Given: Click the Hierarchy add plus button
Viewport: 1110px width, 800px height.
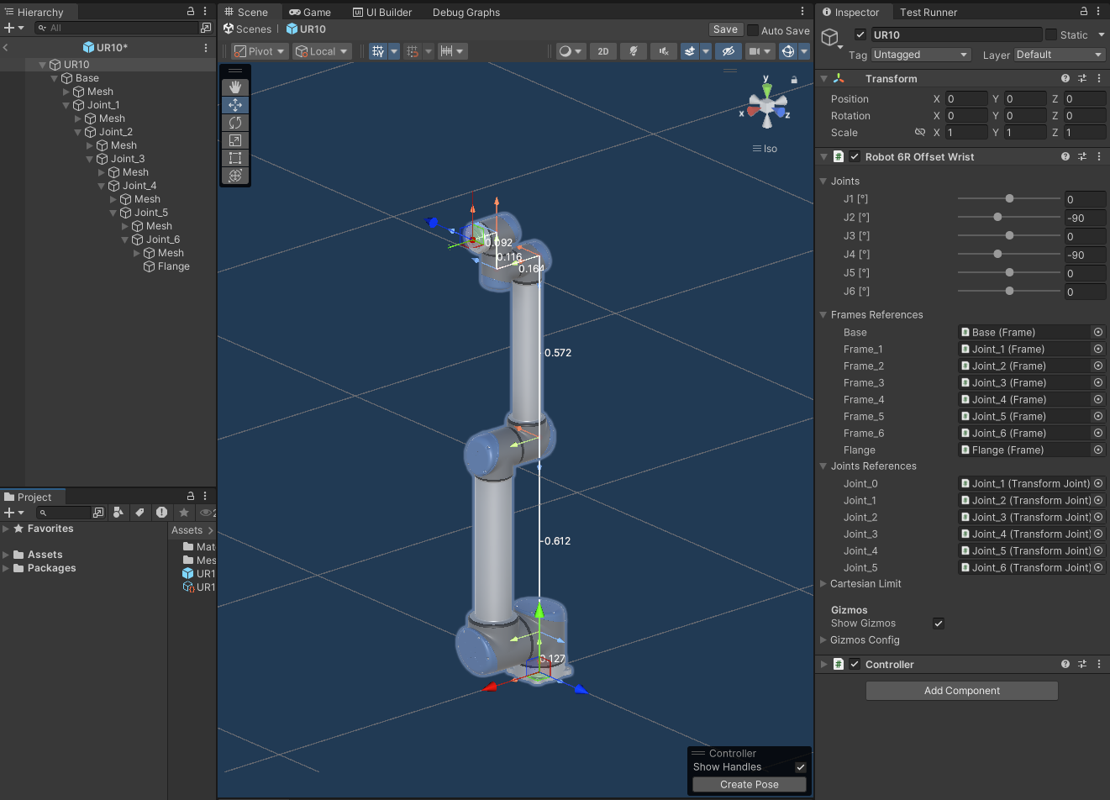Looking at the screenshot, I should (x=9, y=28).
